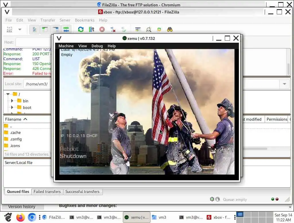The width and height of the screenshot is (294, 223).
Task: Open FileZilla Transfer menu
Action: coord(48,20)
